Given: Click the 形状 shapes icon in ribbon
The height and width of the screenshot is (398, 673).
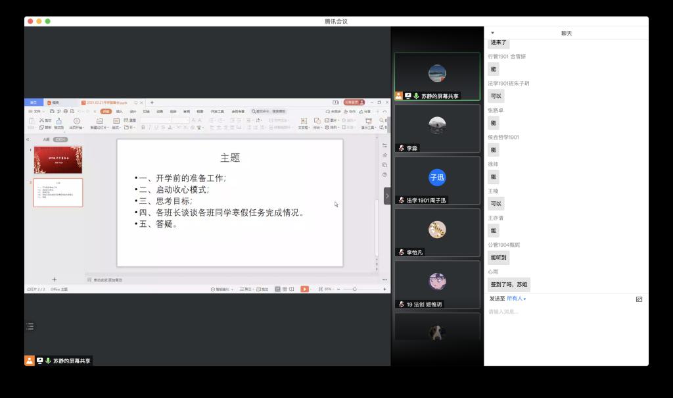Looking at the screenshot, I should [x=317, y=121].
